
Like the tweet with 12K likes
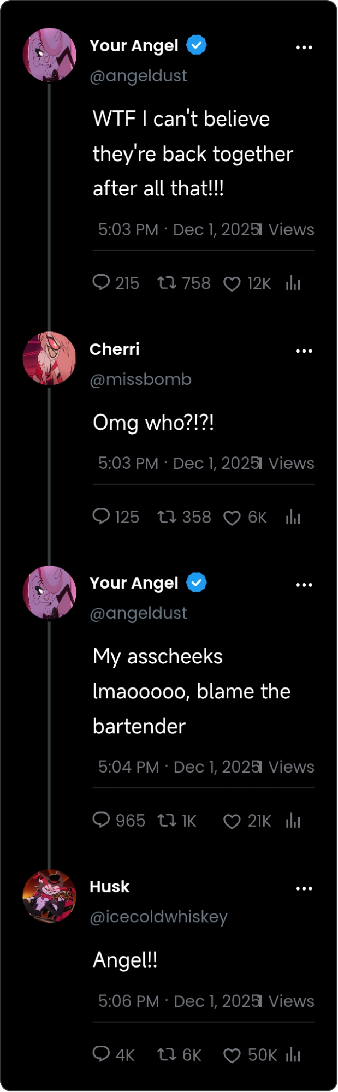[232, 284]
